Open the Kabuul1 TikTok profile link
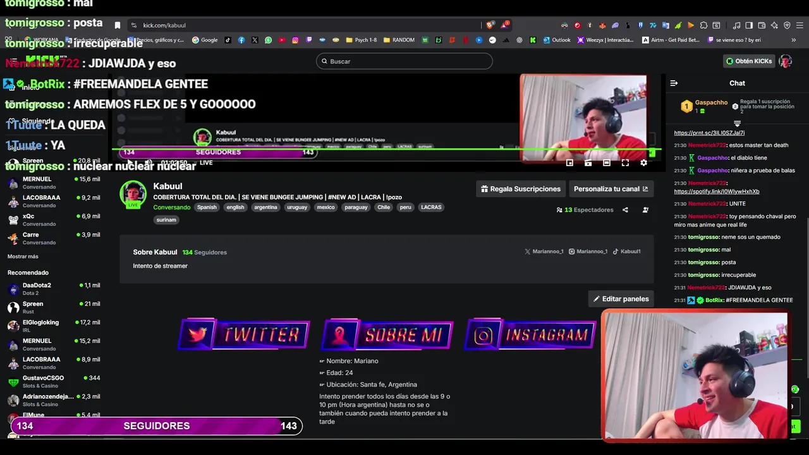The height and width of the screenshot is (455, 809). [x=626, y=252]
